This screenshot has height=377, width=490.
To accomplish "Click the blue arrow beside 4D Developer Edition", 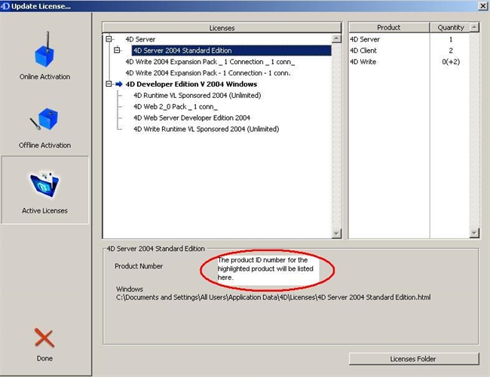I will 119,84.
